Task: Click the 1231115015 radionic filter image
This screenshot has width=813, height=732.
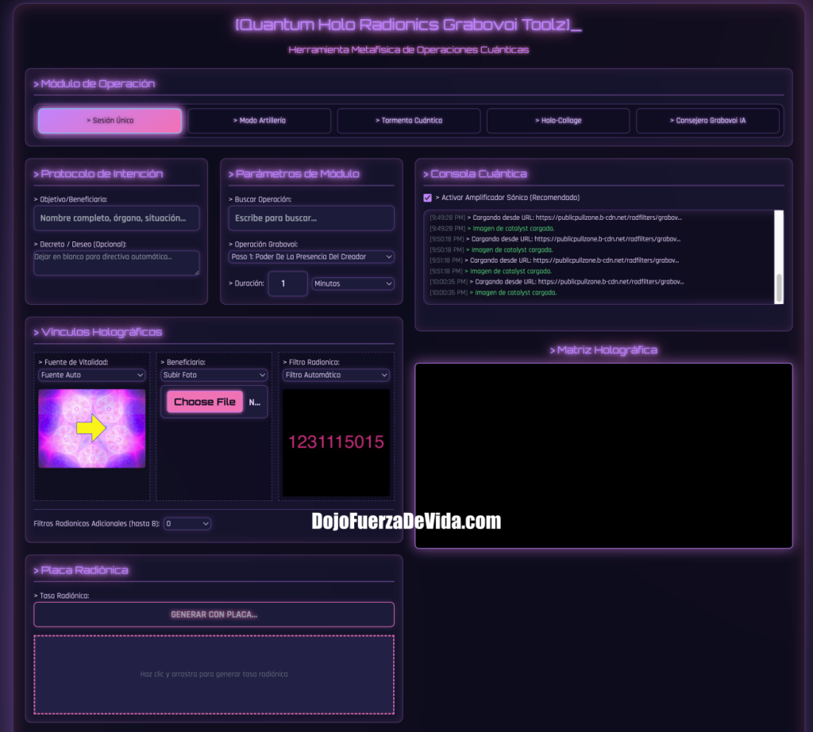Action: 336,442
